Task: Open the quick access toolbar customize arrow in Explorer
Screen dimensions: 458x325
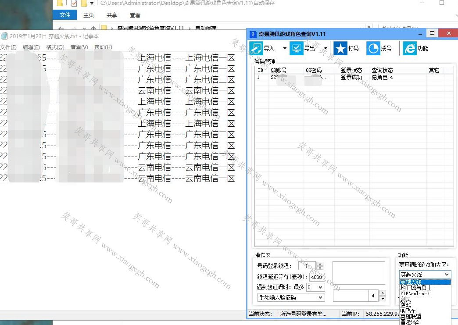Action: [x=92, y=4]
